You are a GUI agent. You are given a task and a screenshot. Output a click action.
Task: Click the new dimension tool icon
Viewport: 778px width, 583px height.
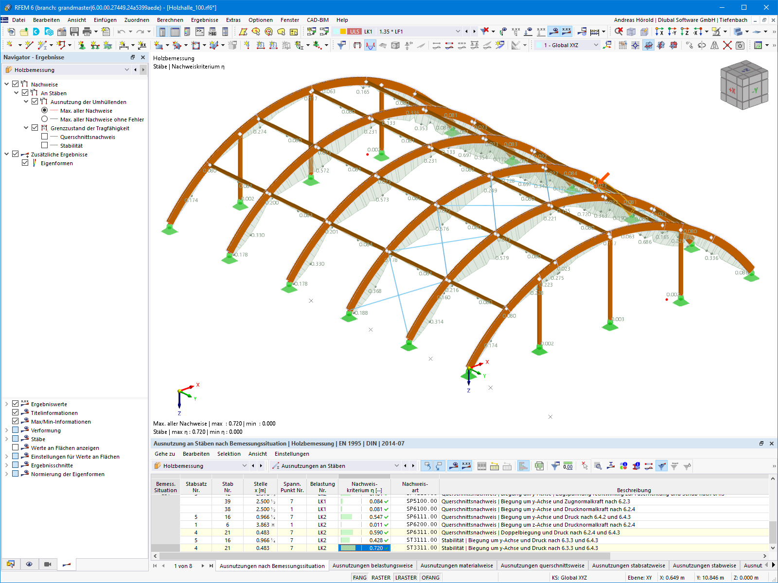(124, 45)
